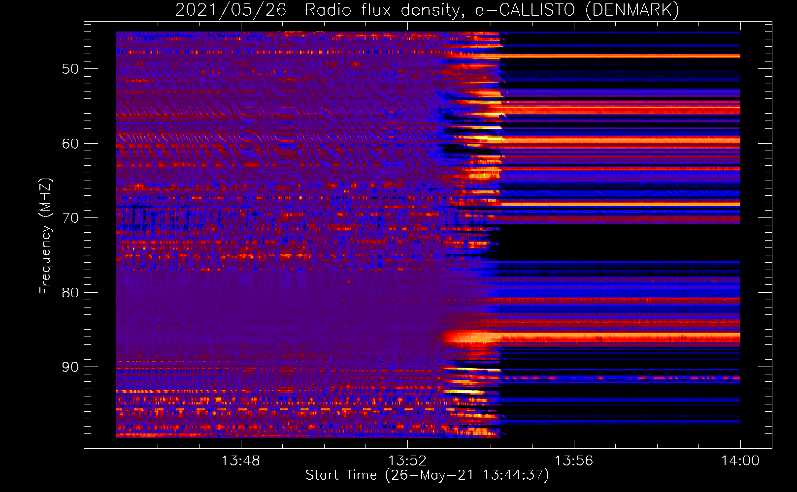
Task: Click the 60 frequency tick label
Action: pos(70,144)
